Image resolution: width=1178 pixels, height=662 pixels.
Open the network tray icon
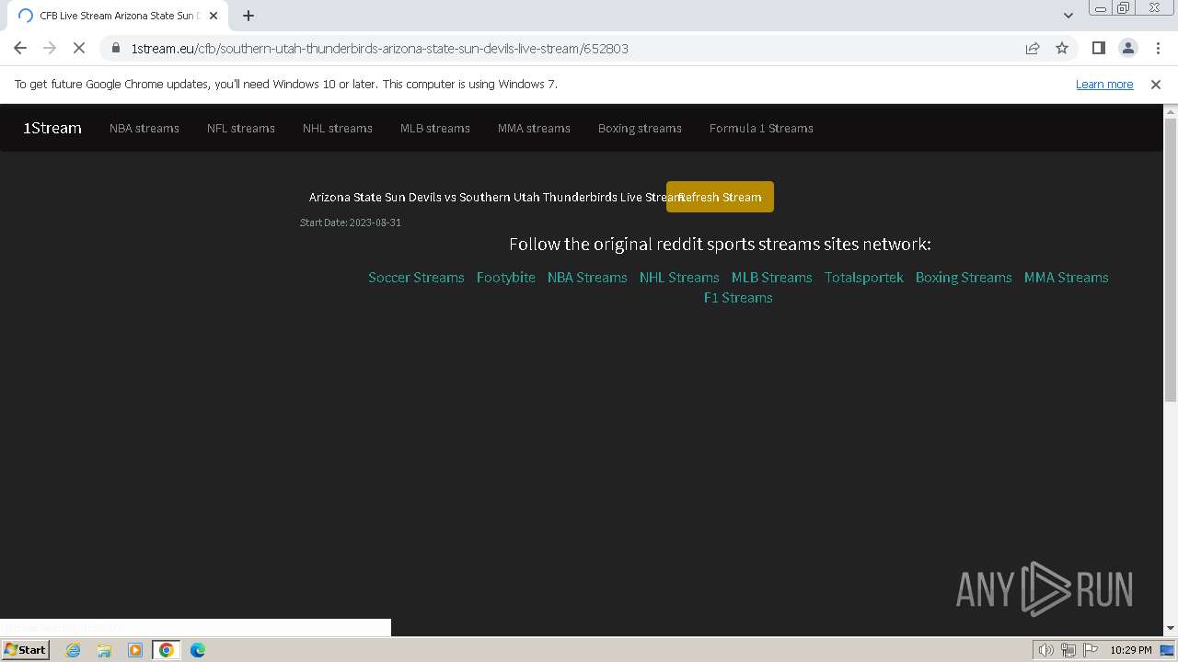click(1068, 650)
